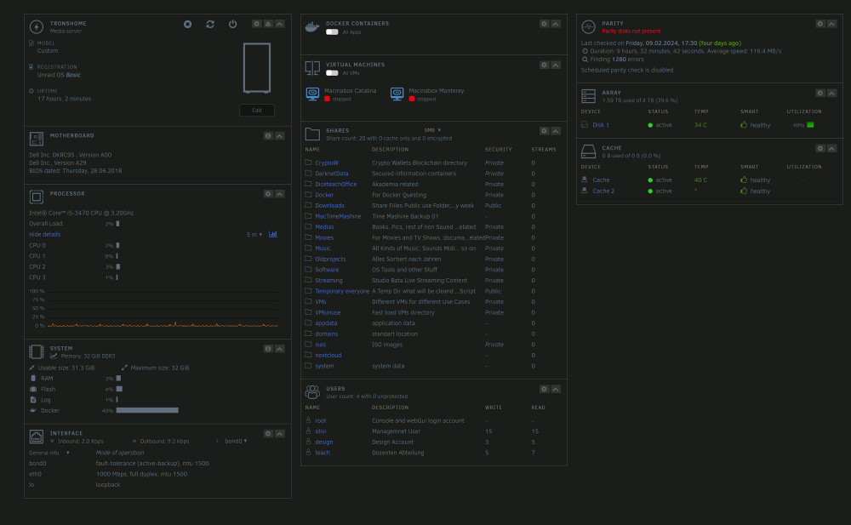Click the reboot icon in server header
The width and height of the screenshot is (851, 525).
(210, 24)
